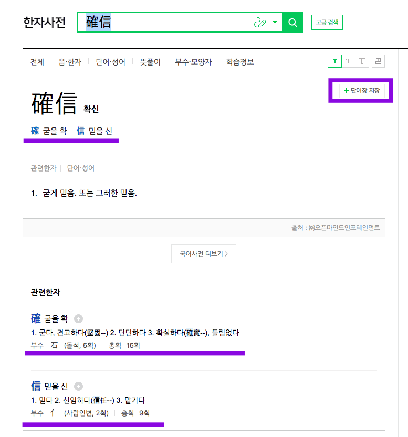
Task: Select the large font size T button
Action: tap(362, 61)
